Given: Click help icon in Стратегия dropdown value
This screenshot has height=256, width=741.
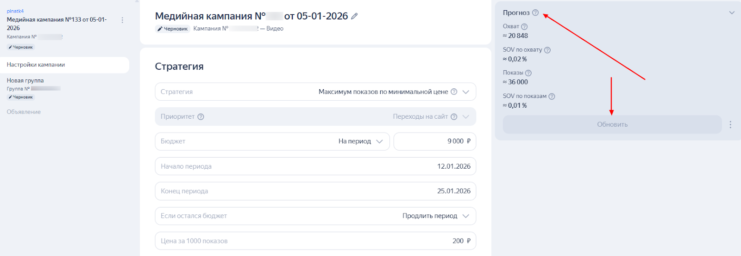Looking at the screenshot, I should point(454,92).
